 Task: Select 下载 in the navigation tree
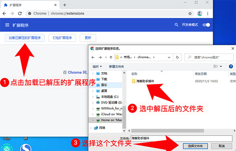tap(104, 79)
